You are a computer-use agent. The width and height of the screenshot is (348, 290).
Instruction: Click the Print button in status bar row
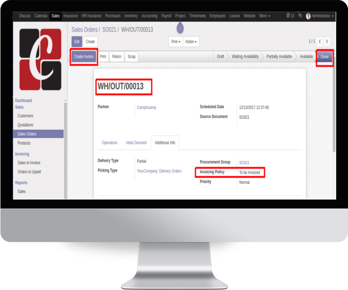click(x=103, y=57)
